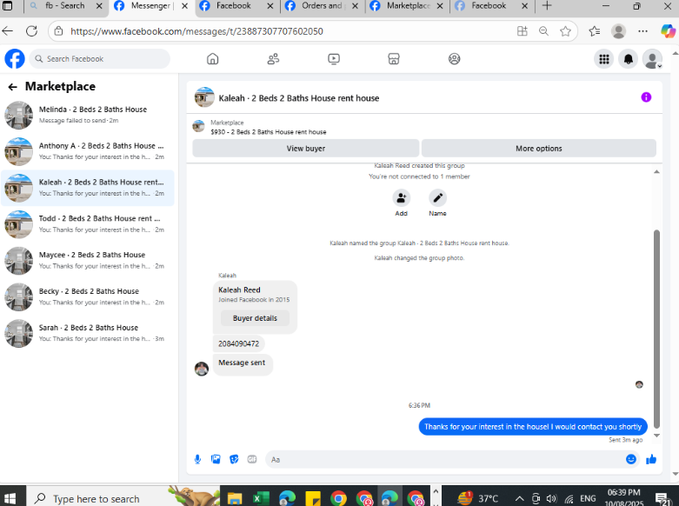Open Todd's house rent conversation
679x506 pixels.
pos(88,224)
